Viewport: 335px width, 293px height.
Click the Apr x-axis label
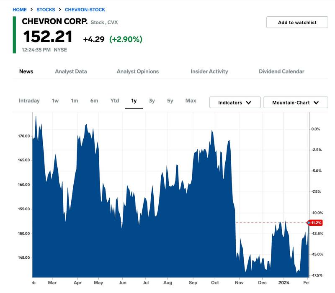click(77, 283)
